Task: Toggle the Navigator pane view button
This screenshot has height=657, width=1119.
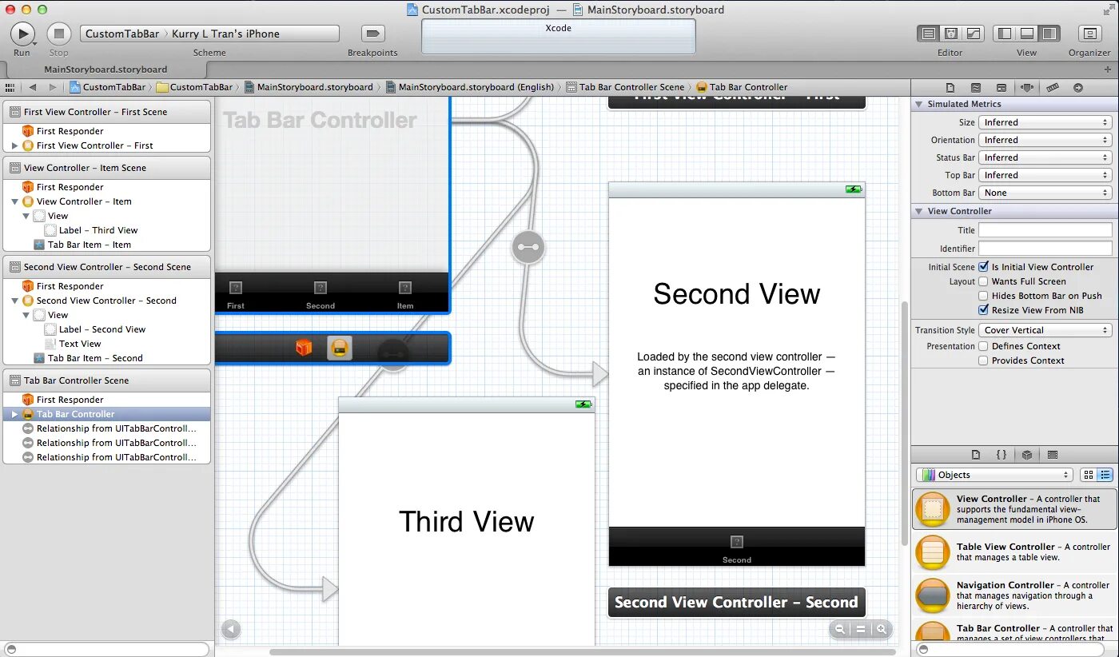Action: [1005, 34]
